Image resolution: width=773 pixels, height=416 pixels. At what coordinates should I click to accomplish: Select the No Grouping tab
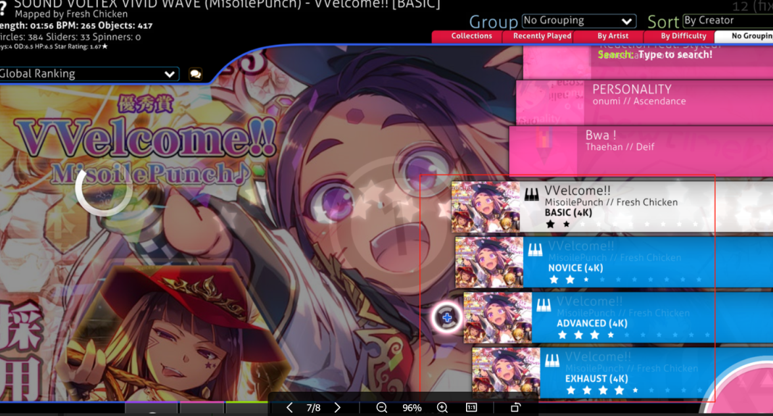[x=744, y=36]
